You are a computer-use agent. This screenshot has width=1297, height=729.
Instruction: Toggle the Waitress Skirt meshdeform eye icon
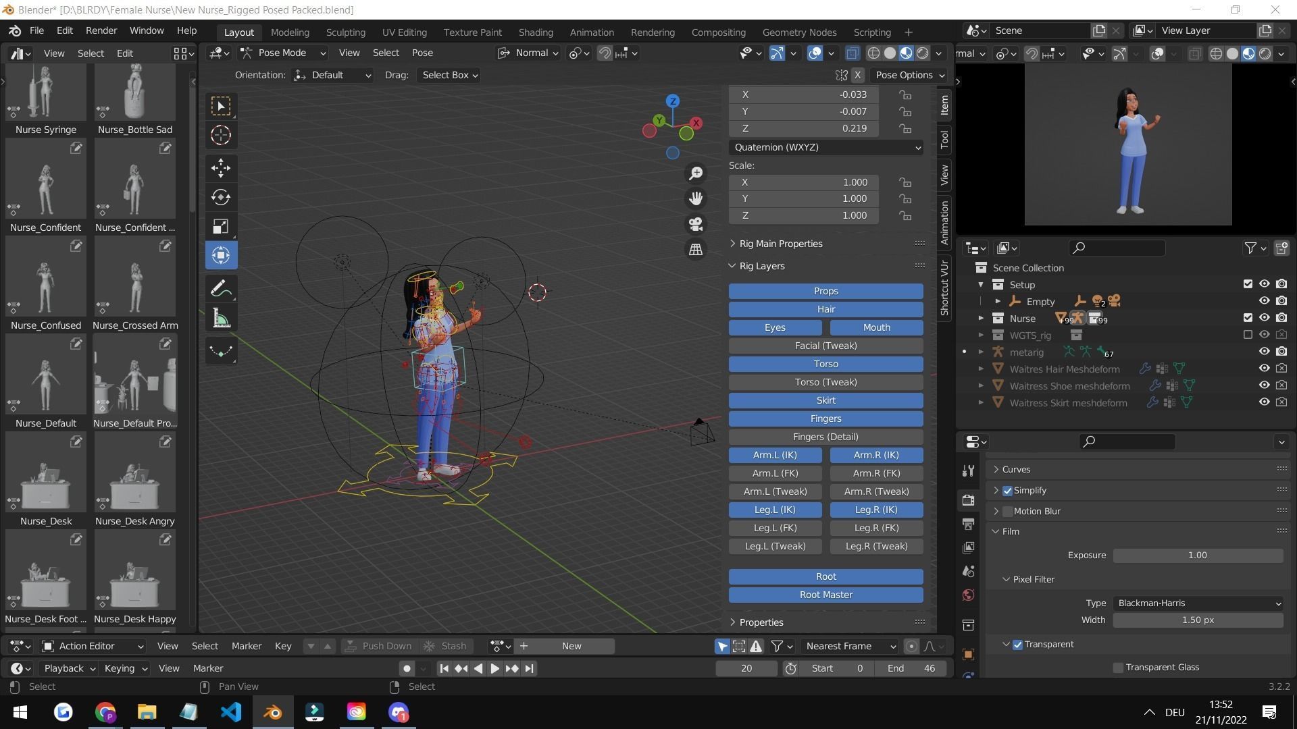tap(1264, 402)
